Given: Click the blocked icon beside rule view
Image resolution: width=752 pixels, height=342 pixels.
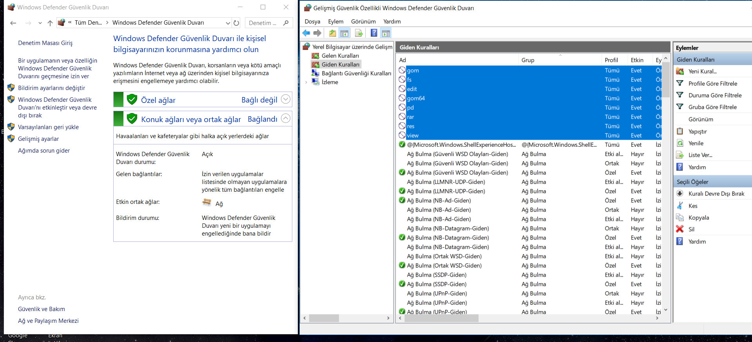Looking at the screenshot, I should (402, 135).
